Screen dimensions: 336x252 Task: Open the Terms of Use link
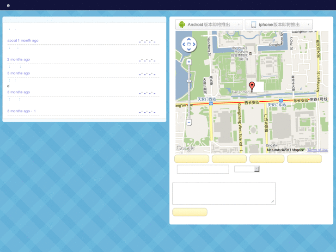click(x=318, y=150)
